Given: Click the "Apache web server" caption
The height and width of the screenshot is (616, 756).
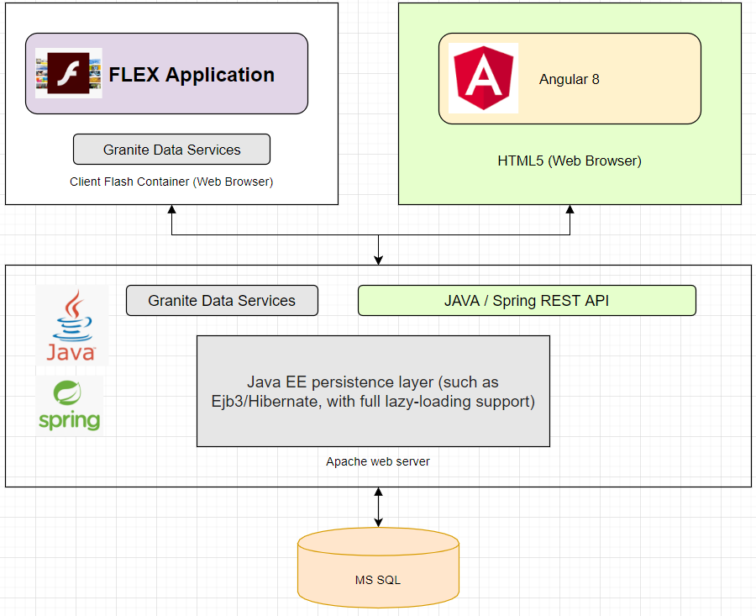Looking at the screenshot, I should coord(377,461).
